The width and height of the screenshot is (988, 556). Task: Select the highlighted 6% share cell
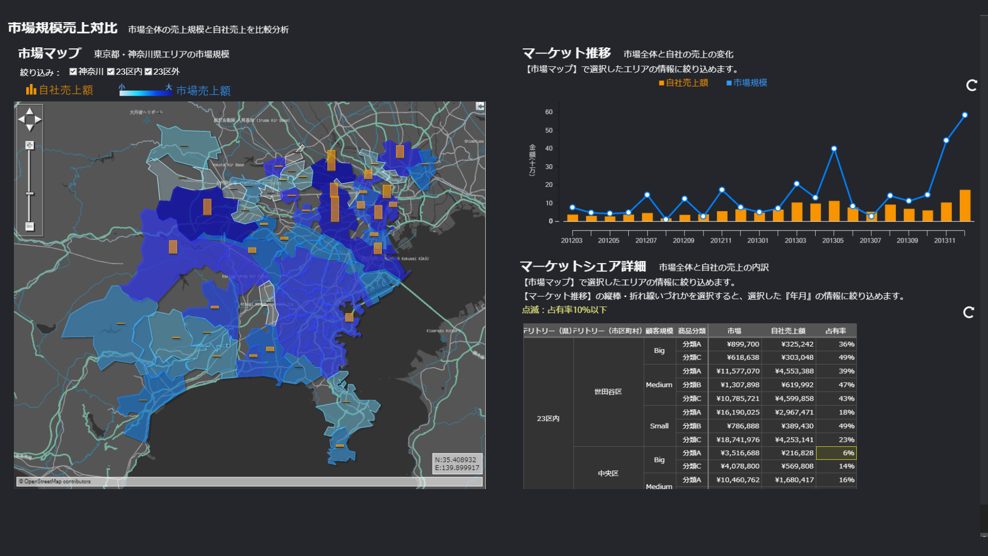[836, 453]
